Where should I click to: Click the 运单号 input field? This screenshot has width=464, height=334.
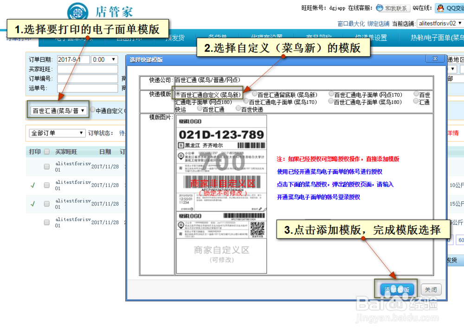pos(88,88)
